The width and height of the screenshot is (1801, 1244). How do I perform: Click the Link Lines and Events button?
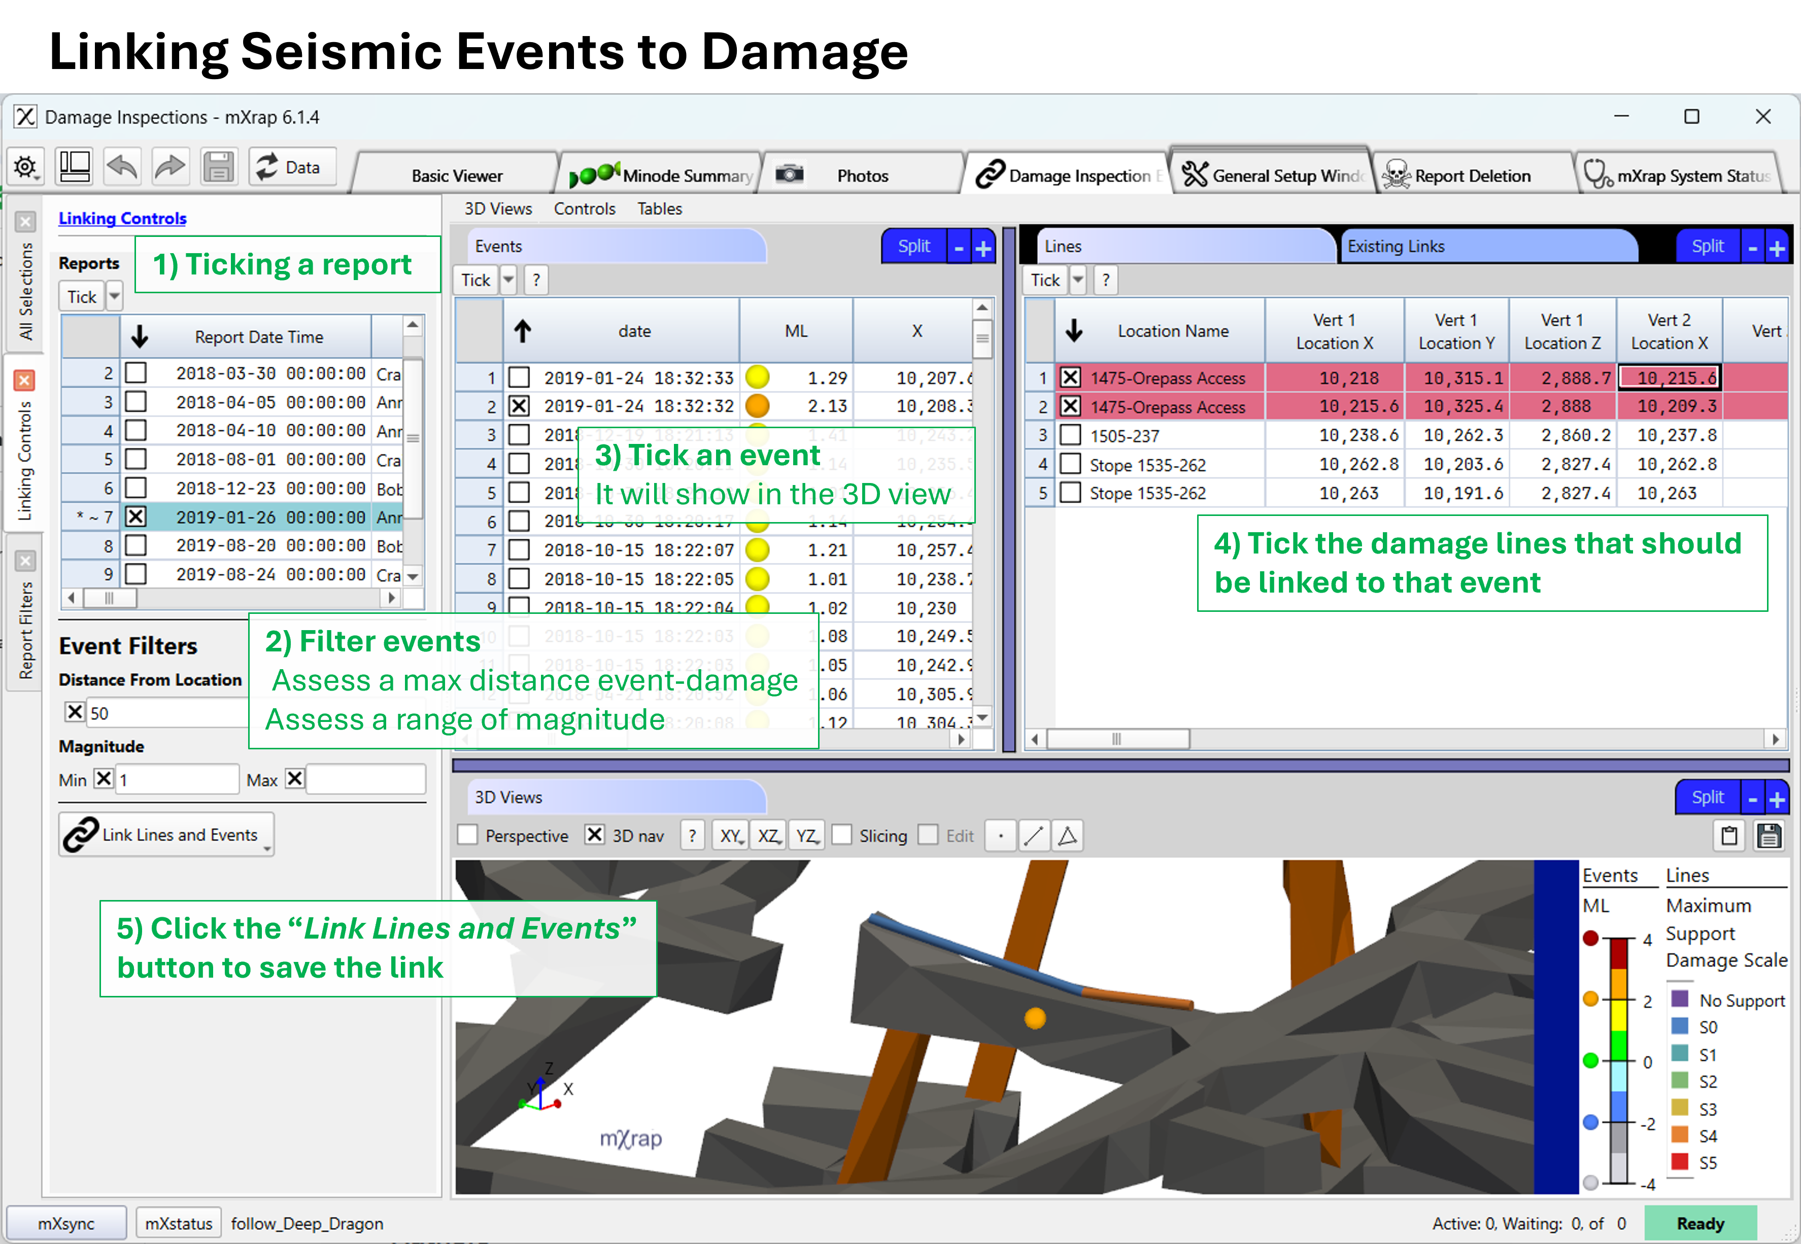(x=165, y=834)
